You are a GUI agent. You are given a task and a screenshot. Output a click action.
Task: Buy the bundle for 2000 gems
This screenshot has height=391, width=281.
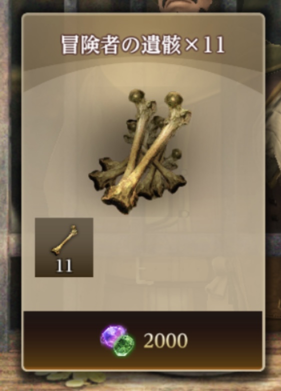pyautogui.click(x=143, y=340)
